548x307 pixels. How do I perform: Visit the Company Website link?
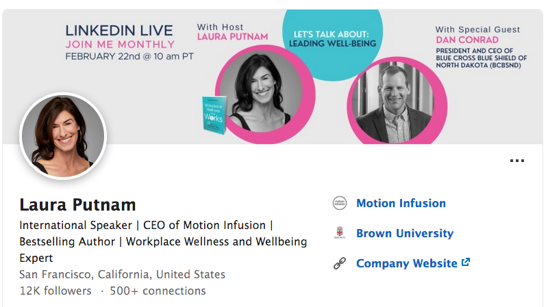[x=406, y=263]
